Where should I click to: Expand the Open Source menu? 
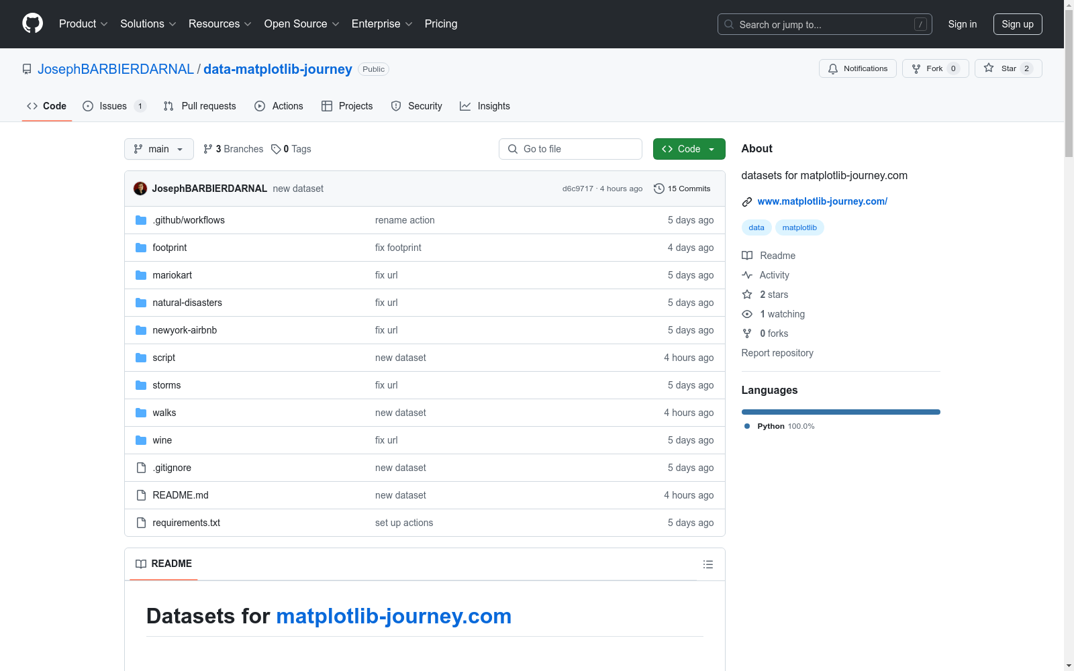click(x=302, y=23)
